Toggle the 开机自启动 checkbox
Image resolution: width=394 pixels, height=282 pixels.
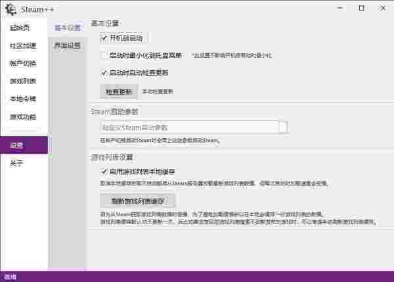(x=104, y=38)
